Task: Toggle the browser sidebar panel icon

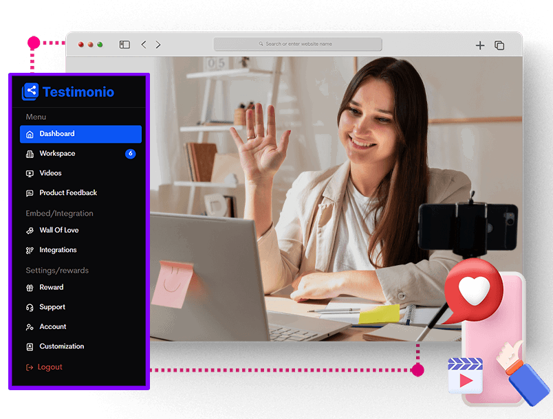Action: [x=124, y=45]
